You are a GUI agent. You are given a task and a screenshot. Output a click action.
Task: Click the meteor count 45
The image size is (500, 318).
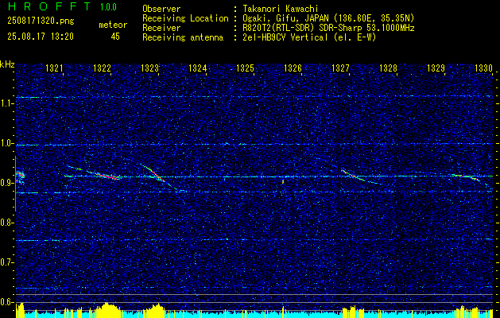pyautogui.click(x=115, y=37)
